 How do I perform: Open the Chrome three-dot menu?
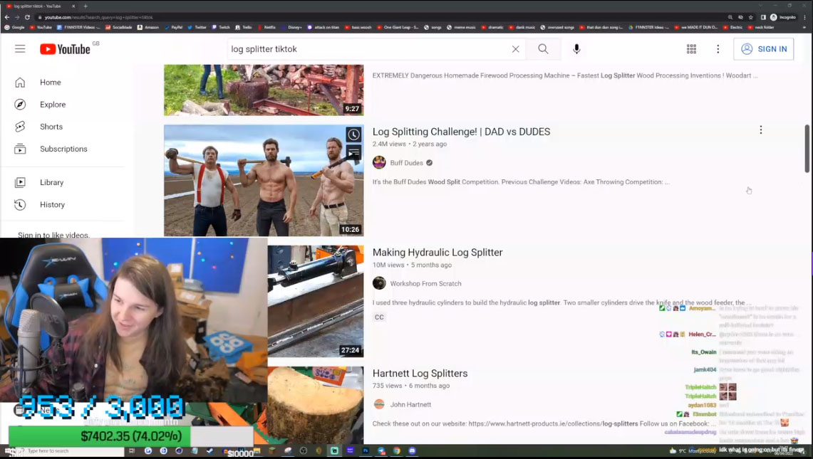804,17
